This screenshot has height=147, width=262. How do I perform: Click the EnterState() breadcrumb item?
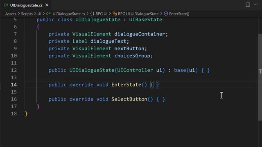pos(179,14)
